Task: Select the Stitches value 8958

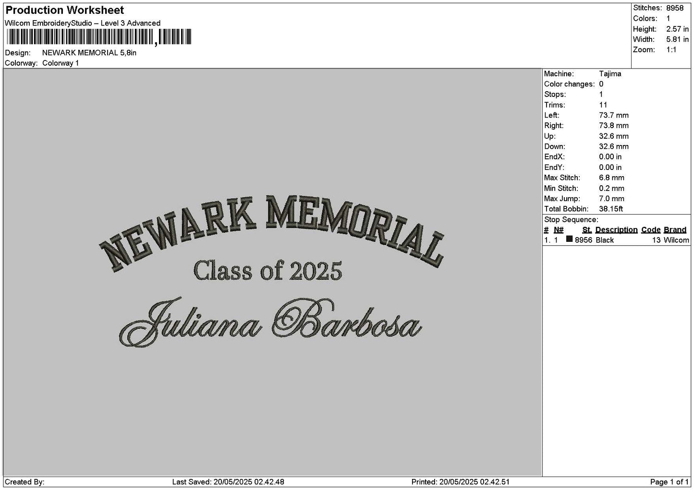Action: click(675, 8)
